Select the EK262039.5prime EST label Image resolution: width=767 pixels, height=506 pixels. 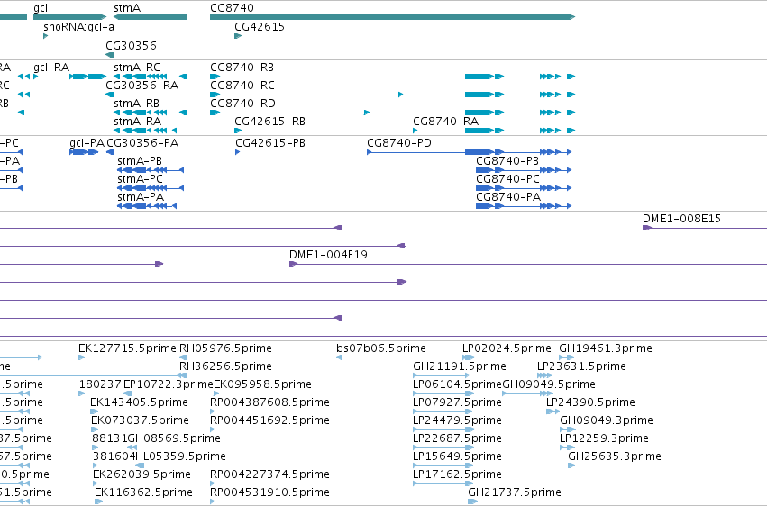(142, 474)
